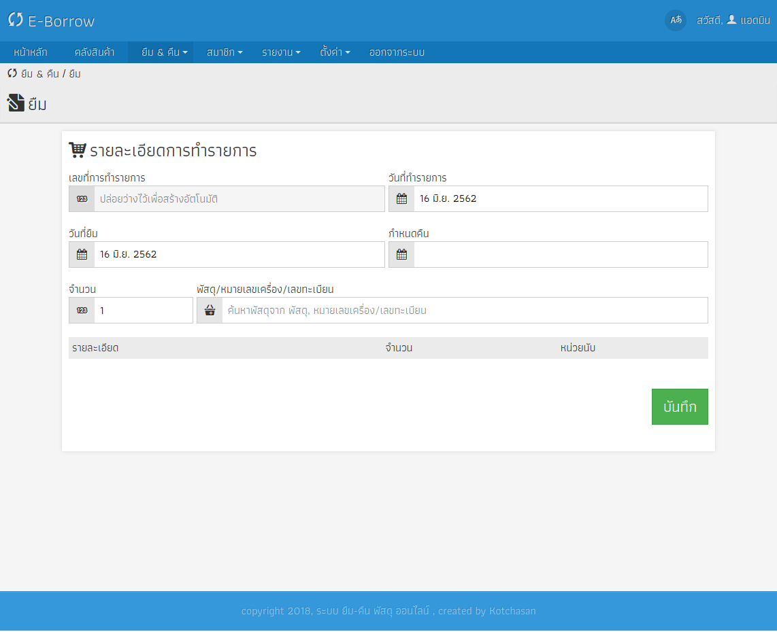Click the document edit icon beside ยืม heading
This screenshot has width=777, height=632.
(16, 103)
